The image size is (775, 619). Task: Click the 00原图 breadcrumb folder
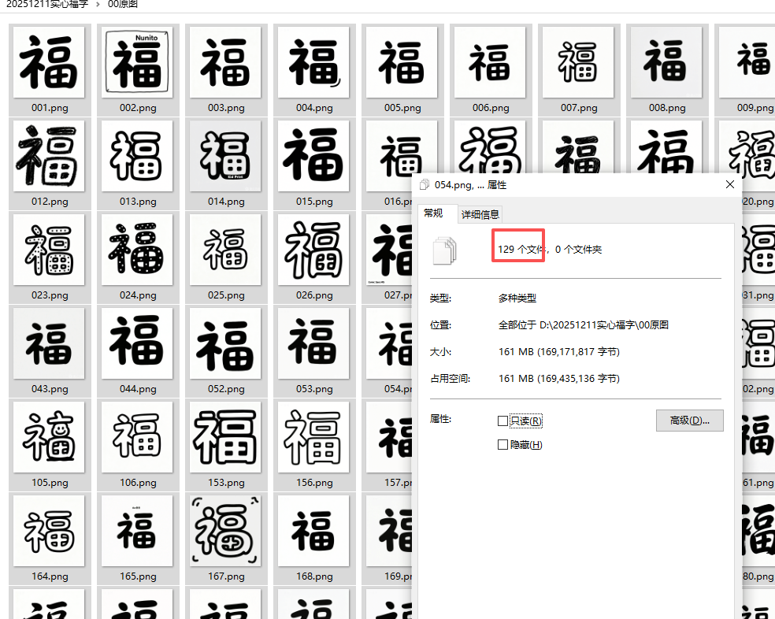[123, 4]
